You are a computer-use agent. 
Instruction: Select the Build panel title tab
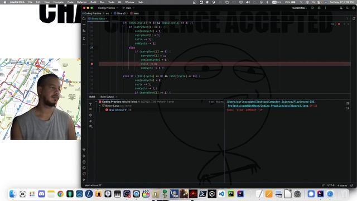(x=92, y=97)
